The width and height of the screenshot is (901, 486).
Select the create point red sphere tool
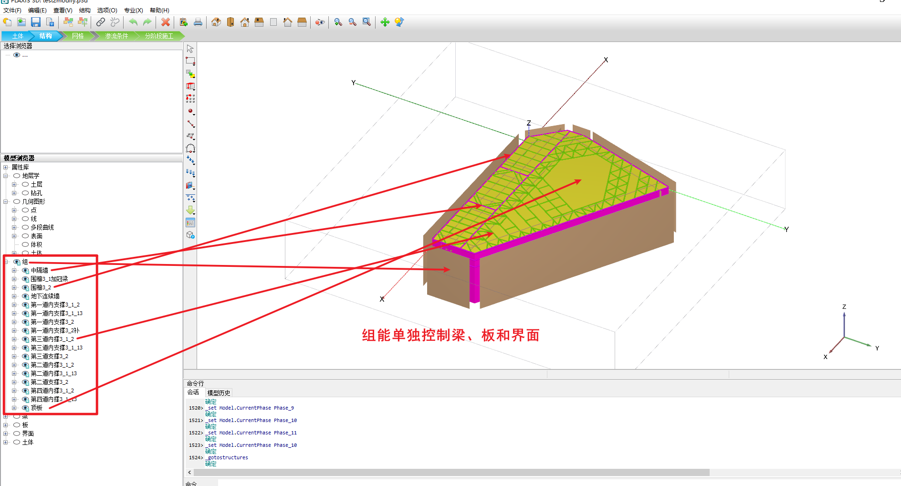(190, 111)
